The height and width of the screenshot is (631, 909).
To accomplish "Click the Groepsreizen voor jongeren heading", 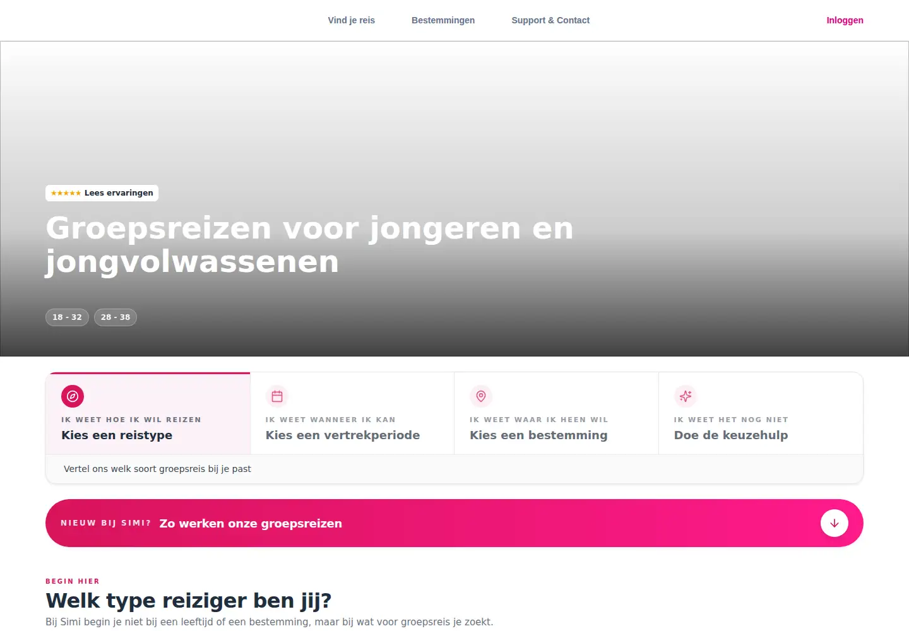I will (x=309, y=245).
